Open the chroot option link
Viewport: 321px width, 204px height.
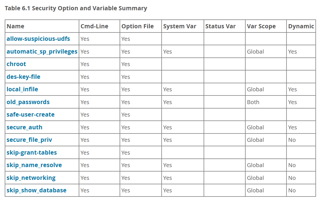pos(16,64)
